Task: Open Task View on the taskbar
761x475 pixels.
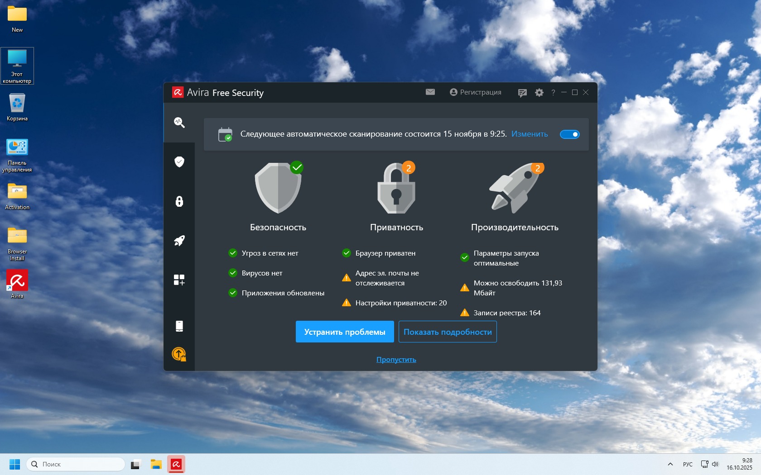Action: (136, 464)
